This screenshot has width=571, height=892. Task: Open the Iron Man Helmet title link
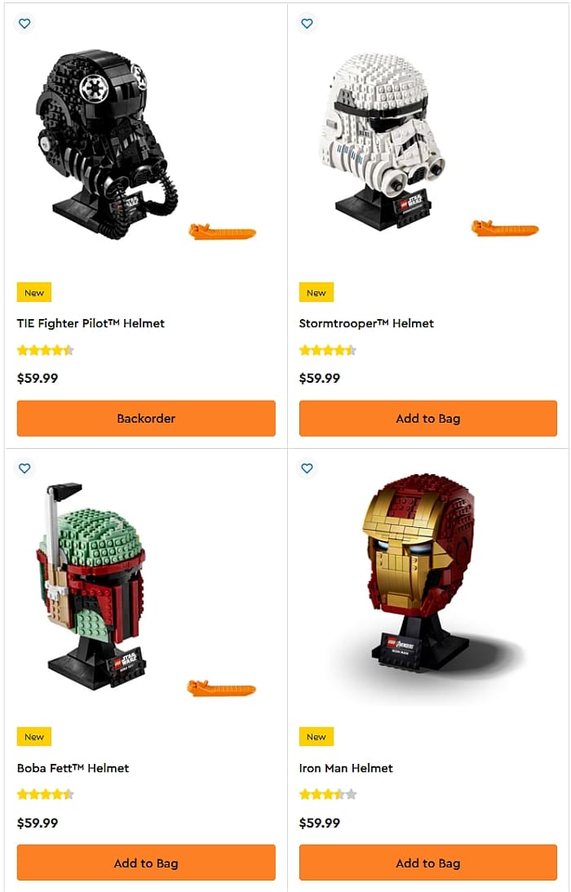346,768
